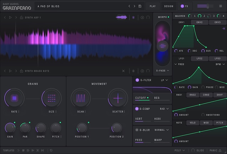
Task: Toggle the G-Filter power button
Action: [x=137, y=80]
